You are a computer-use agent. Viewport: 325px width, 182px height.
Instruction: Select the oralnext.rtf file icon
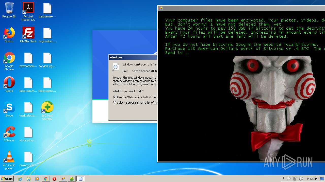28,159
